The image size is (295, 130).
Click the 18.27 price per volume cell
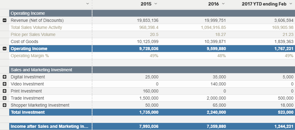(221, 34)
